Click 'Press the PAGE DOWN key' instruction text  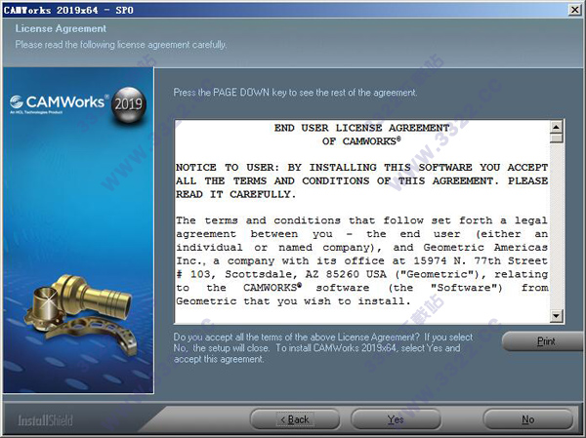pyautogui.click(x=295, y=93)
